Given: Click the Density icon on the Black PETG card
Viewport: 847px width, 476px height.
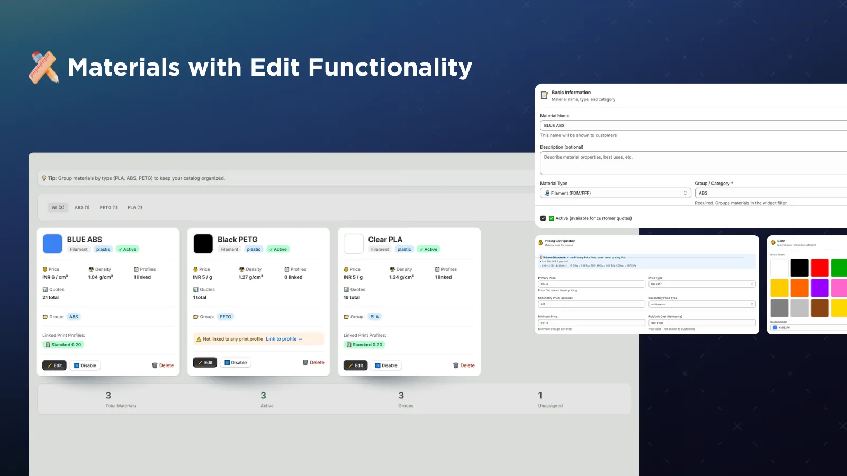Looking at the screenshot, I should [x=241, y=269].
